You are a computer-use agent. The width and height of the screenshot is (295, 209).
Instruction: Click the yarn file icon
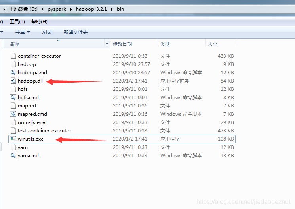(x=13, y=147)
